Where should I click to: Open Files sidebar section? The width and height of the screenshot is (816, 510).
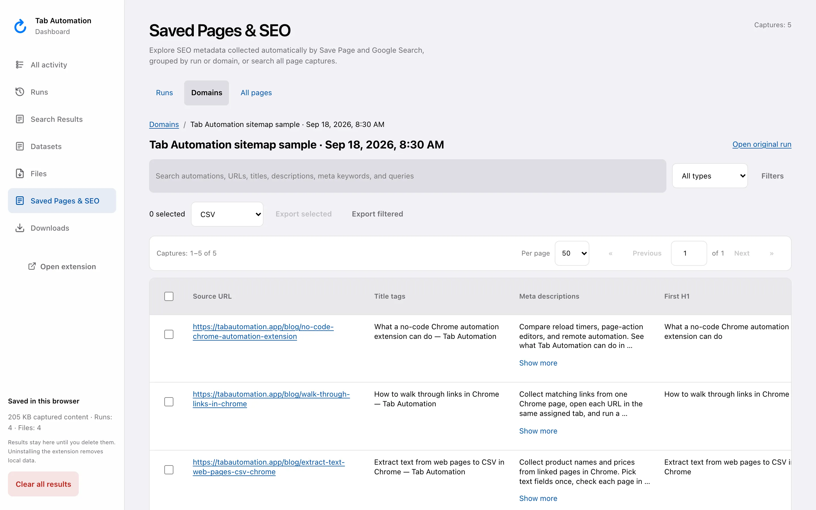click(x=62, y=174)
